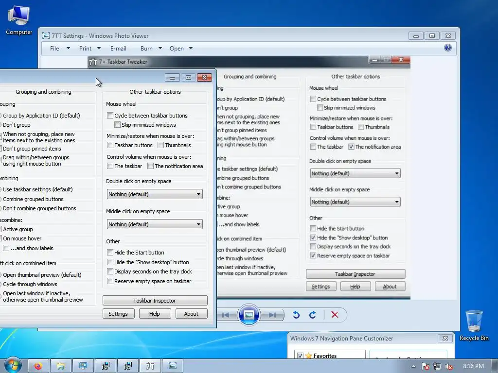This screenshot has width=498, height=373.
Task: Select Group by Application ID (default)
Action: (41, 116)
